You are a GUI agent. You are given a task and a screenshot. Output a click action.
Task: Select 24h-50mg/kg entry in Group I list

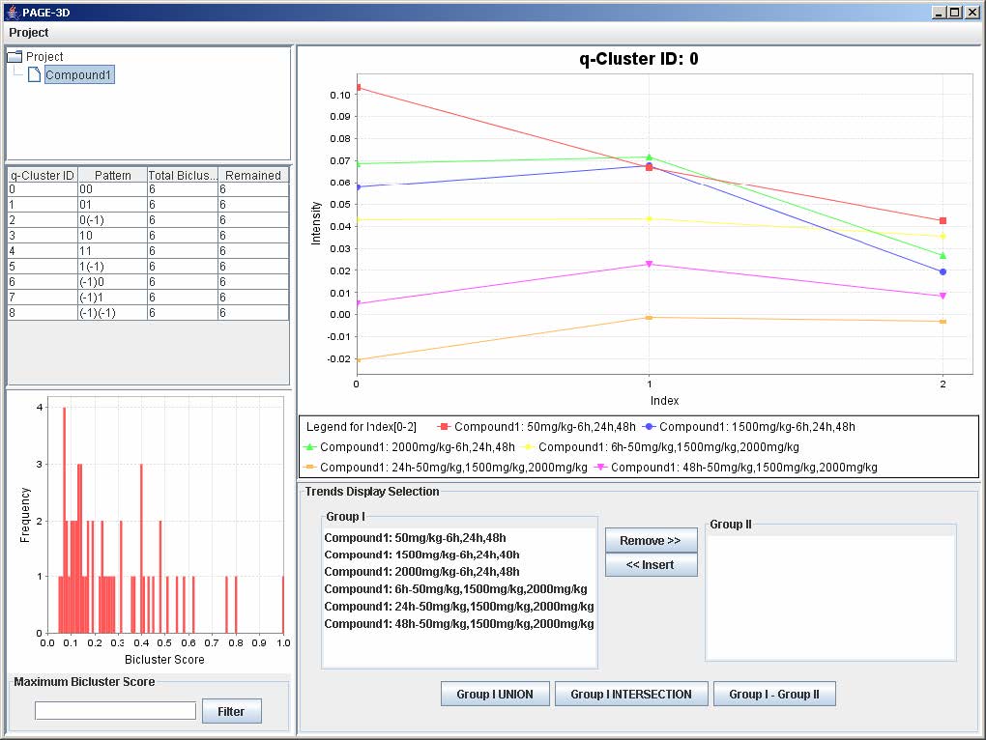click(459, 607)
